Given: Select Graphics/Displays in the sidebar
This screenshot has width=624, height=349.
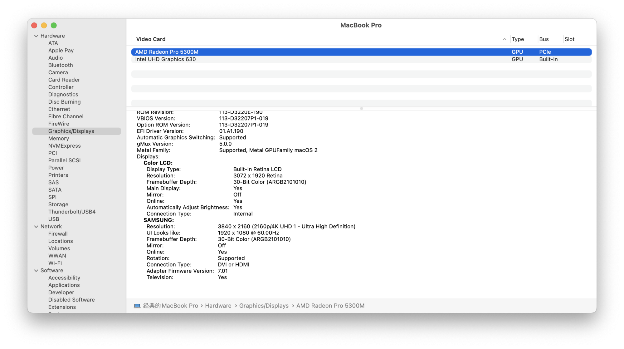Looking at the screenshot, I should pyautogui.click(x=71, y=131).
